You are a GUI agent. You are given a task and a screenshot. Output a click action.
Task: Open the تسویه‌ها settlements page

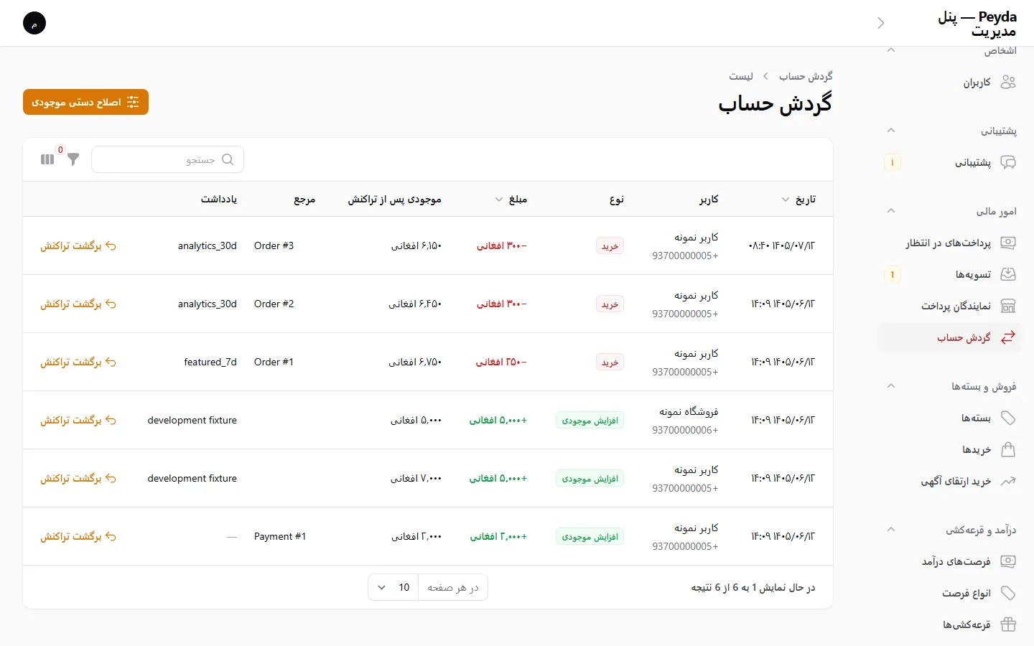[950, 275]
